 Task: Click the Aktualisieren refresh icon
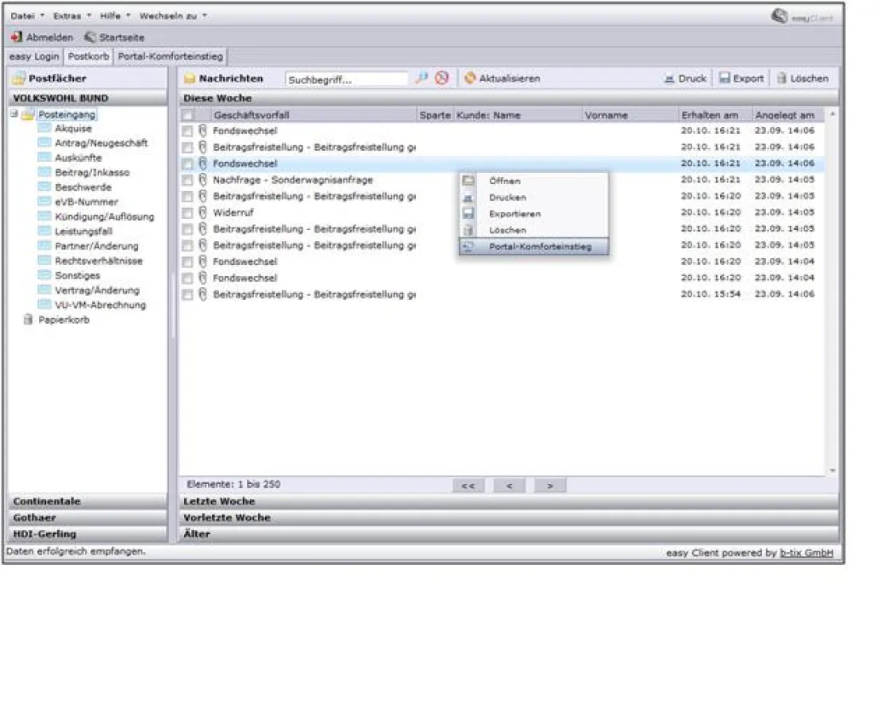[x=470, y=79]
